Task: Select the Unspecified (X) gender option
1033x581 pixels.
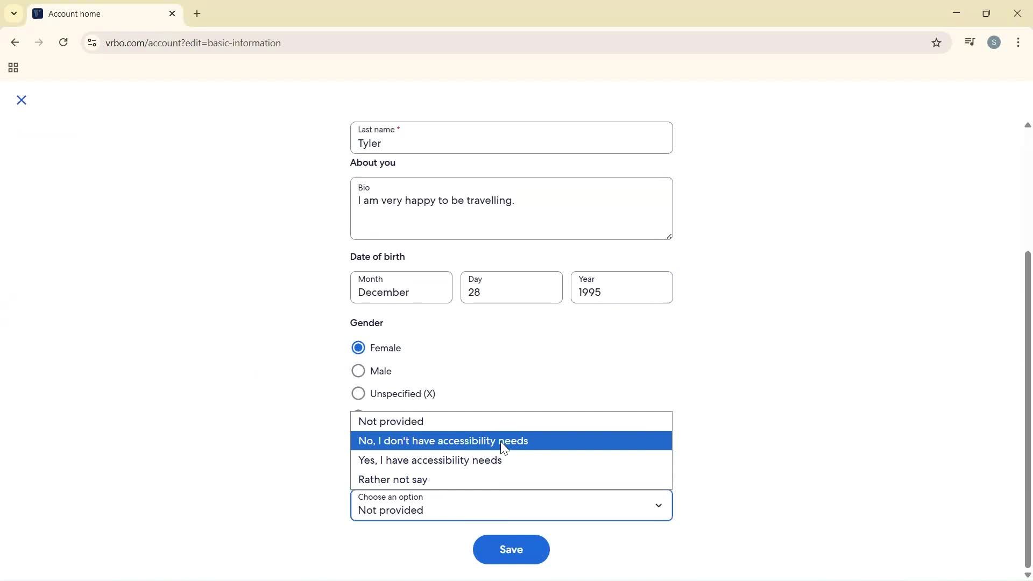Action: 358,393
